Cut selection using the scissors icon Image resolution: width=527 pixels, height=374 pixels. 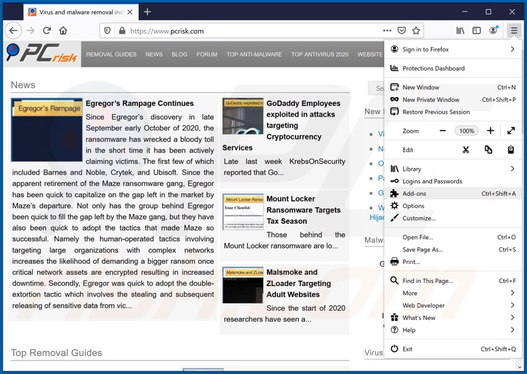(x=466, y=150)
